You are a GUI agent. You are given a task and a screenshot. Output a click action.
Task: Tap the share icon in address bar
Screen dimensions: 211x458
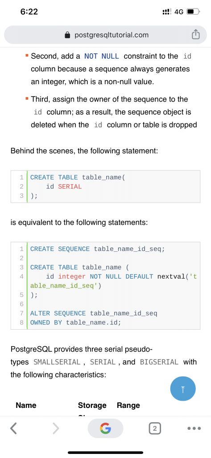[195, 35]
